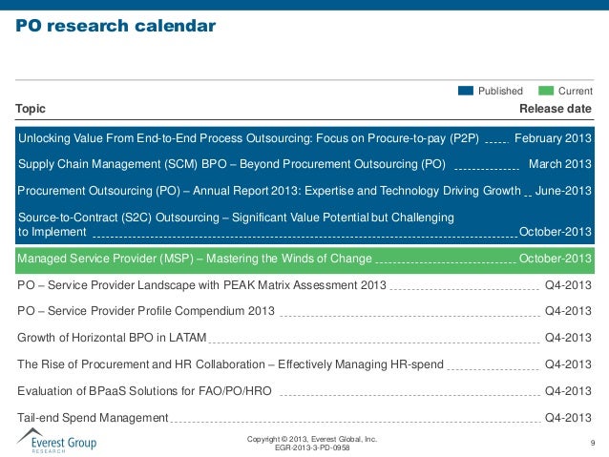609x457 pixels.
Task: Click the Release date column header
Action: pyautogui.click(x=556, y=109)
